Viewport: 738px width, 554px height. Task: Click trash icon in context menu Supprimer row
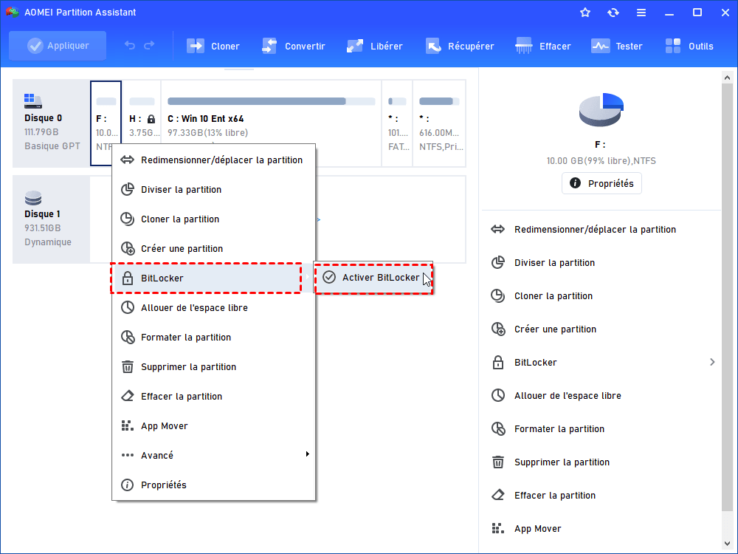coord(128,366)
